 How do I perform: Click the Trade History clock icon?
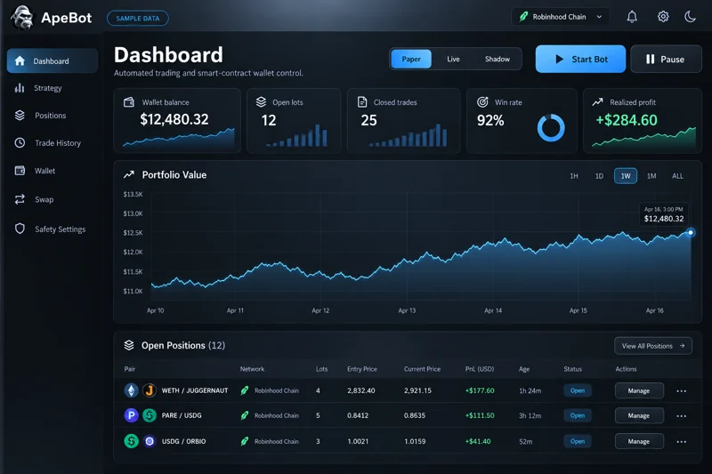coord(20,143)
